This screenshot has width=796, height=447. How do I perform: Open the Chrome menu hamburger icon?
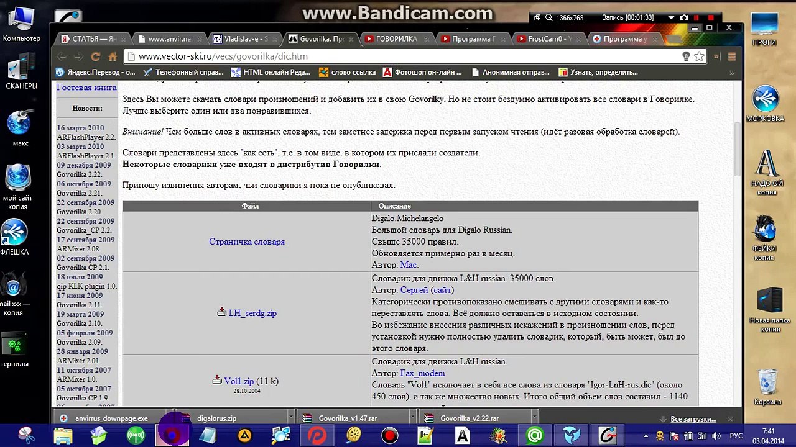[x=732, y=56]
